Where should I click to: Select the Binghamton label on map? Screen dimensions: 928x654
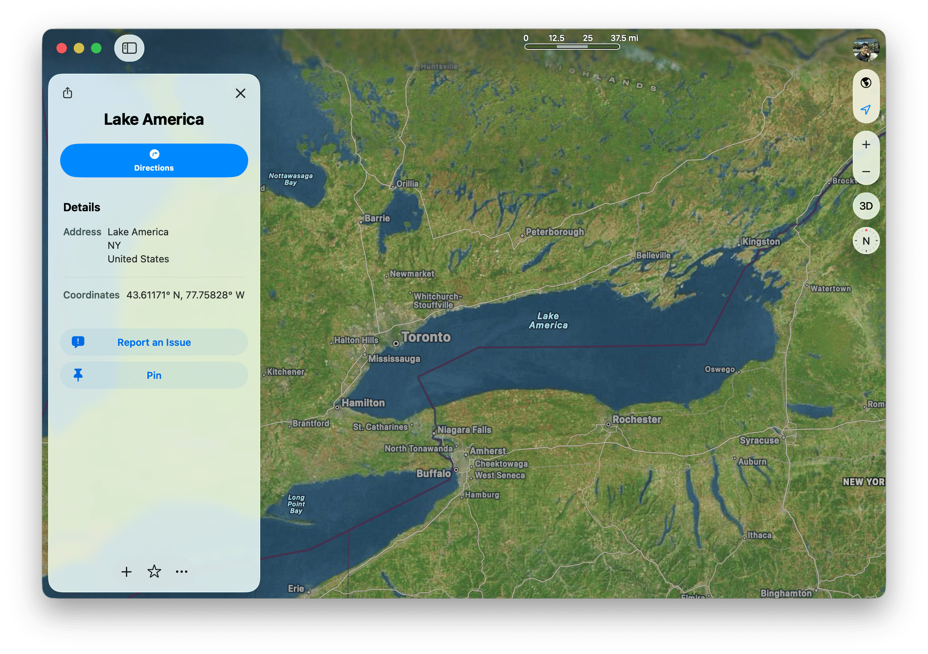pos(786,593)
